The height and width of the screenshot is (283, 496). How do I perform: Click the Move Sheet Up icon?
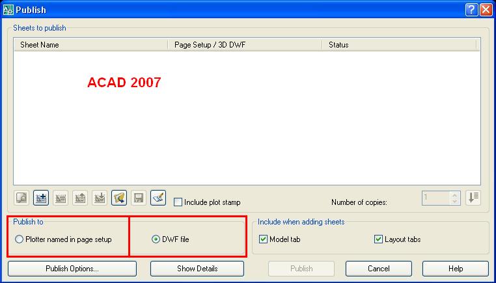80,198
